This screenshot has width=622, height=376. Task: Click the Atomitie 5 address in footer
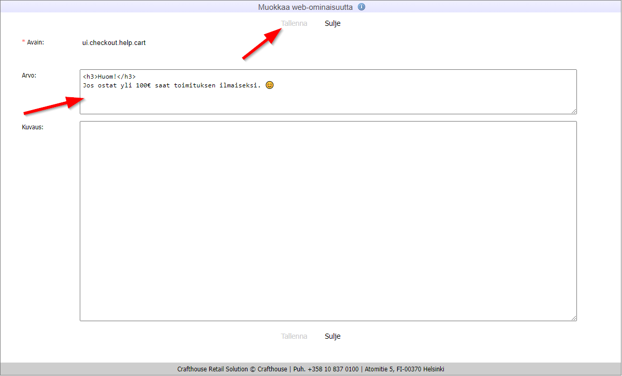tap(404, 369)
